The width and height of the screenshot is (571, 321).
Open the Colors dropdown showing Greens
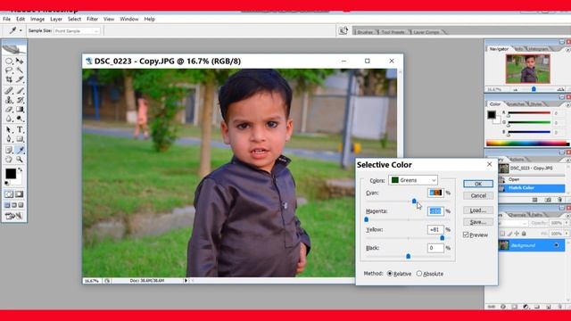click(413, 180)
